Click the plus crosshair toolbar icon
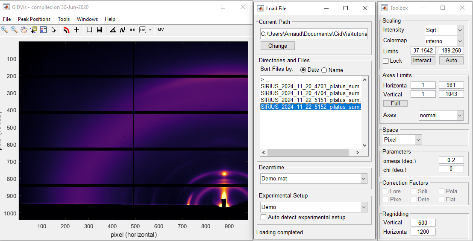 (x=76, y=30)
